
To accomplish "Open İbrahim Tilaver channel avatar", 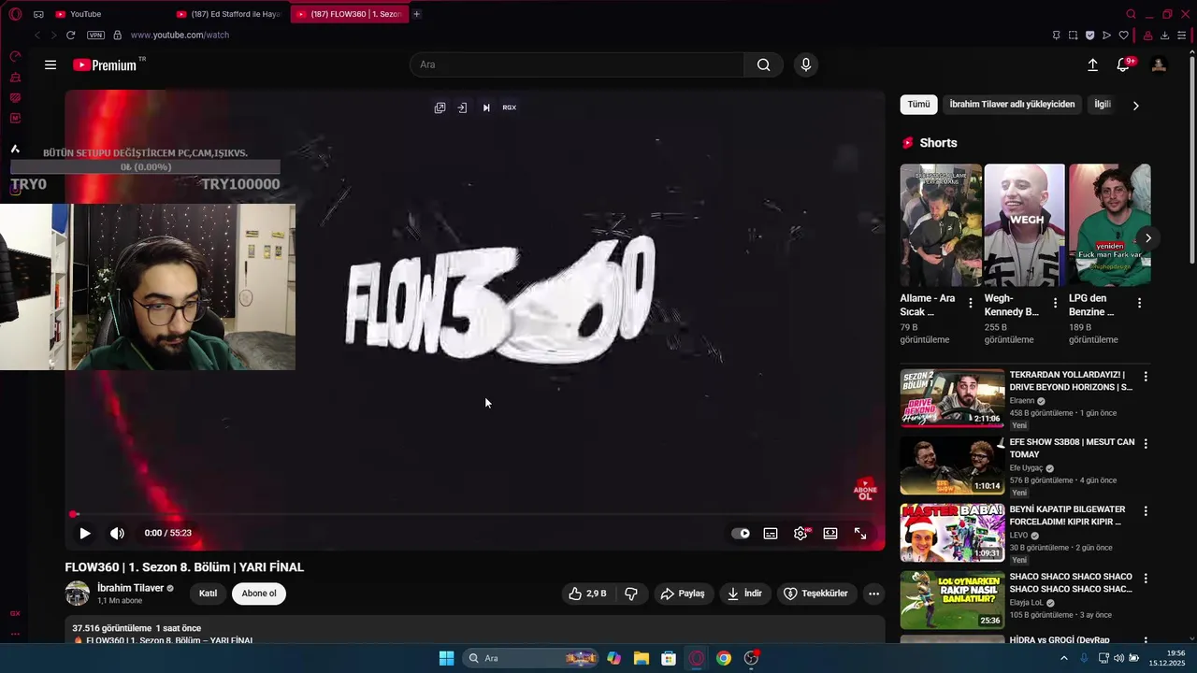I will (x=77, y=594).
